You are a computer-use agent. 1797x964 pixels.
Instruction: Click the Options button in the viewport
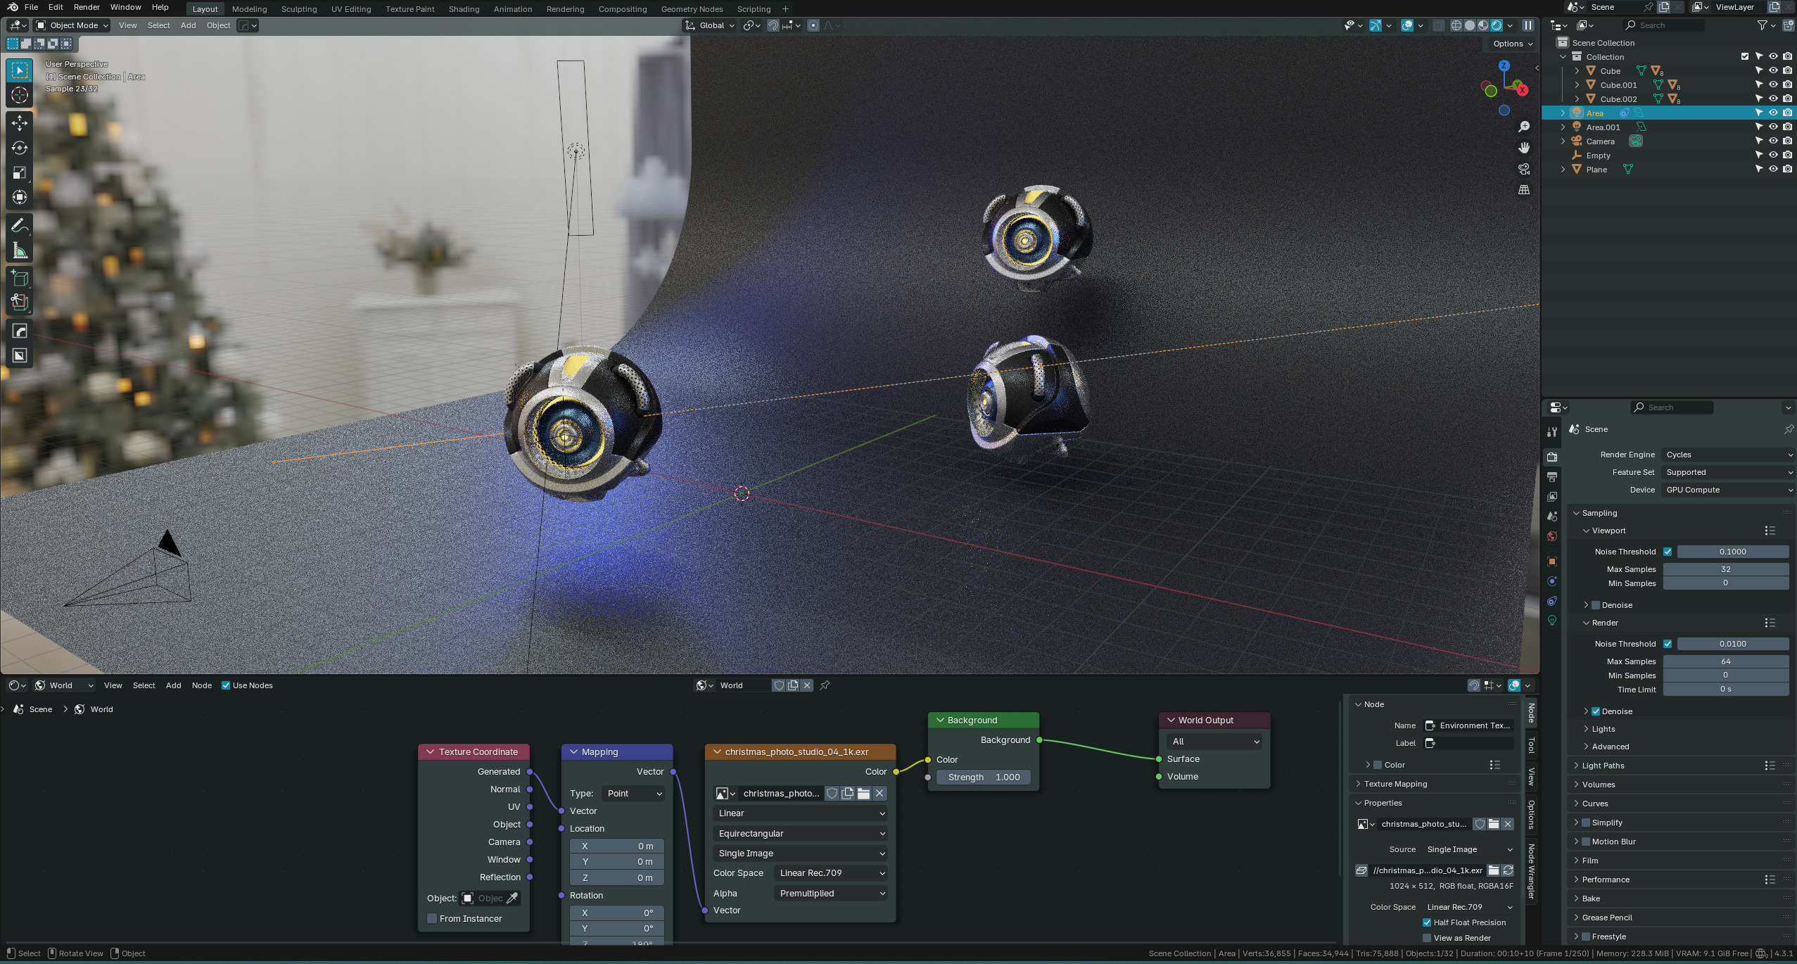click(x=1513, y=44)
